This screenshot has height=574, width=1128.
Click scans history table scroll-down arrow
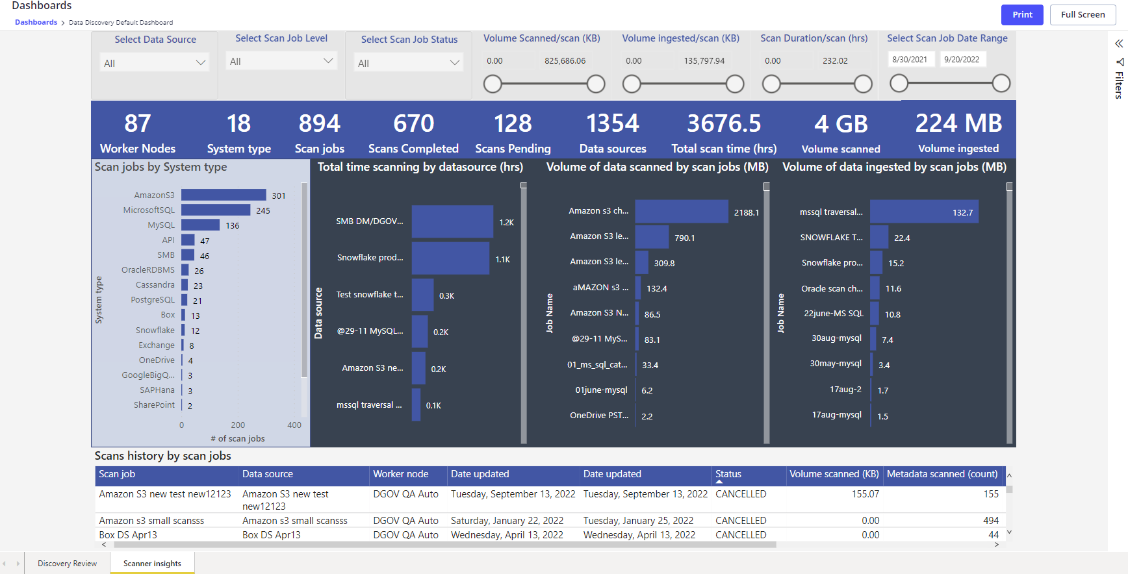click(1009, 532)
